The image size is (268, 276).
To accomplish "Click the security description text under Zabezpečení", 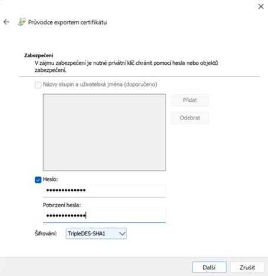I will click(x=127, y=66).
